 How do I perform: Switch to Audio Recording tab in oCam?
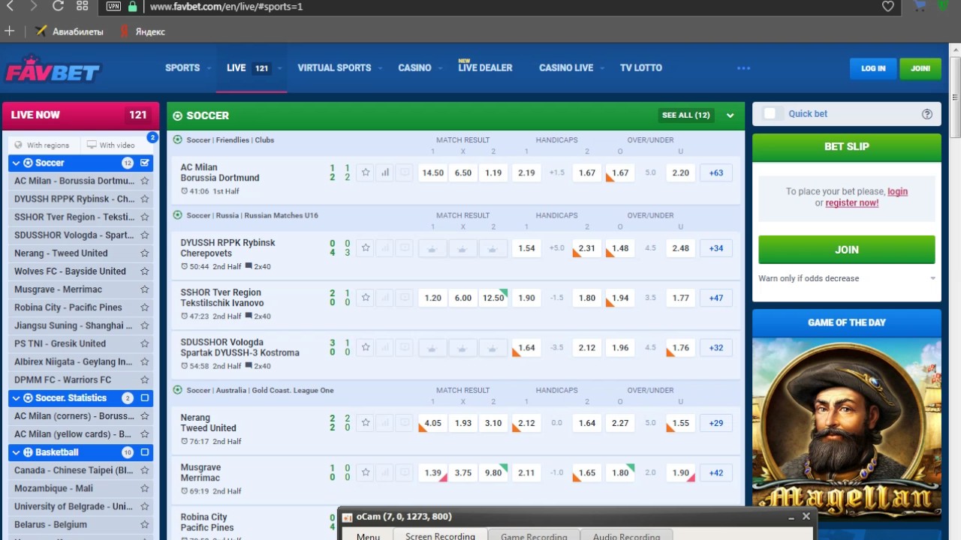[626, 535]
